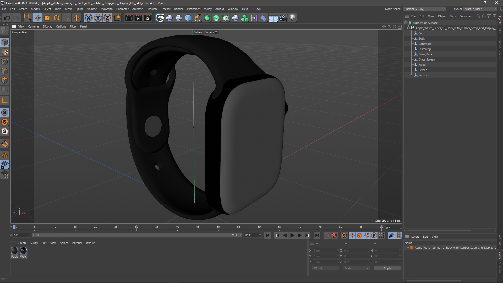Viewport: 503px width, 283px height.
Task: Click the green Subdivision Surface generator icon
Action: coord(207,18)
